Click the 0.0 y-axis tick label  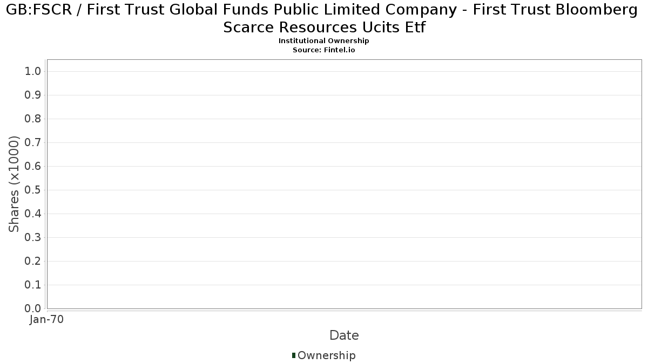[33, 308]
